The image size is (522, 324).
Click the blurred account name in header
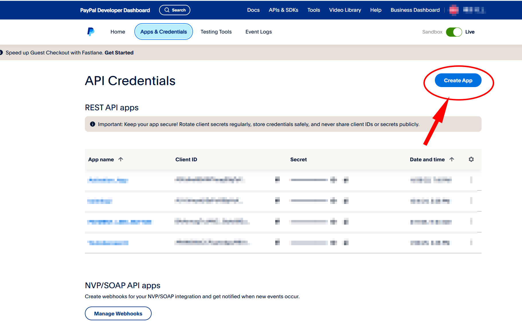coord(474,10)
